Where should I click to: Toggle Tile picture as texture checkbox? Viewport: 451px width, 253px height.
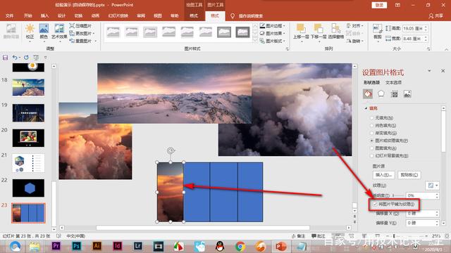[x=375, y=205]
